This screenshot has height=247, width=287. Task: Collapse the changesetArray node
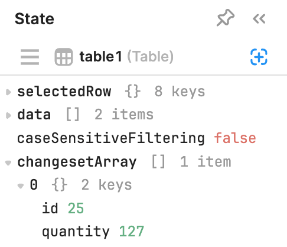pyautogui.click(x=8, y=163)
